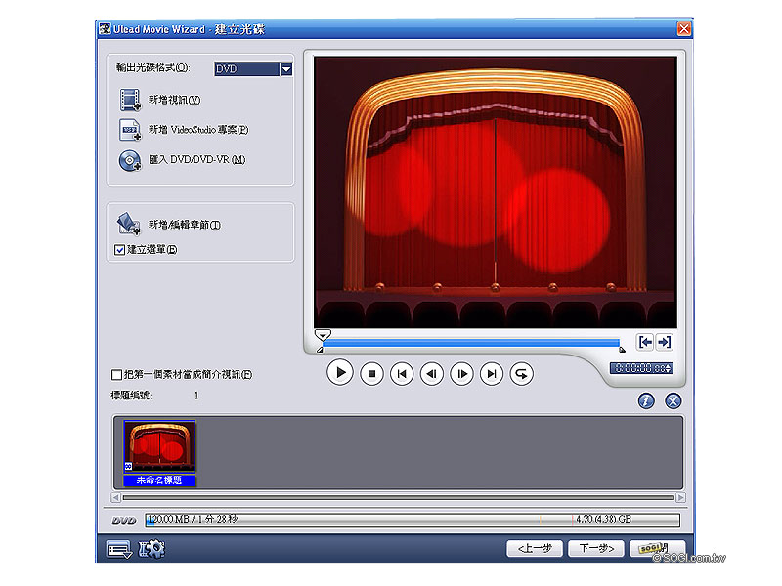Click the timecode stepper arrows
Screen dimensions: 782x586
(669, 368)
